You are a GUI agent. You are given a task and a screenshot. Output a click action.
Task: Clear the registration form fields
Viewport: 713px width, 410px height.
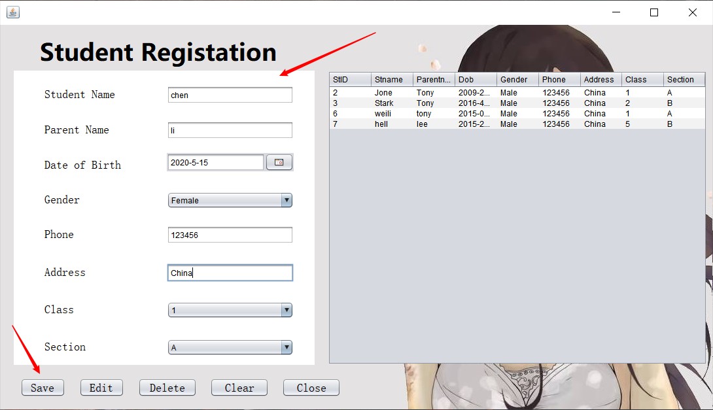tap(239, 387)
